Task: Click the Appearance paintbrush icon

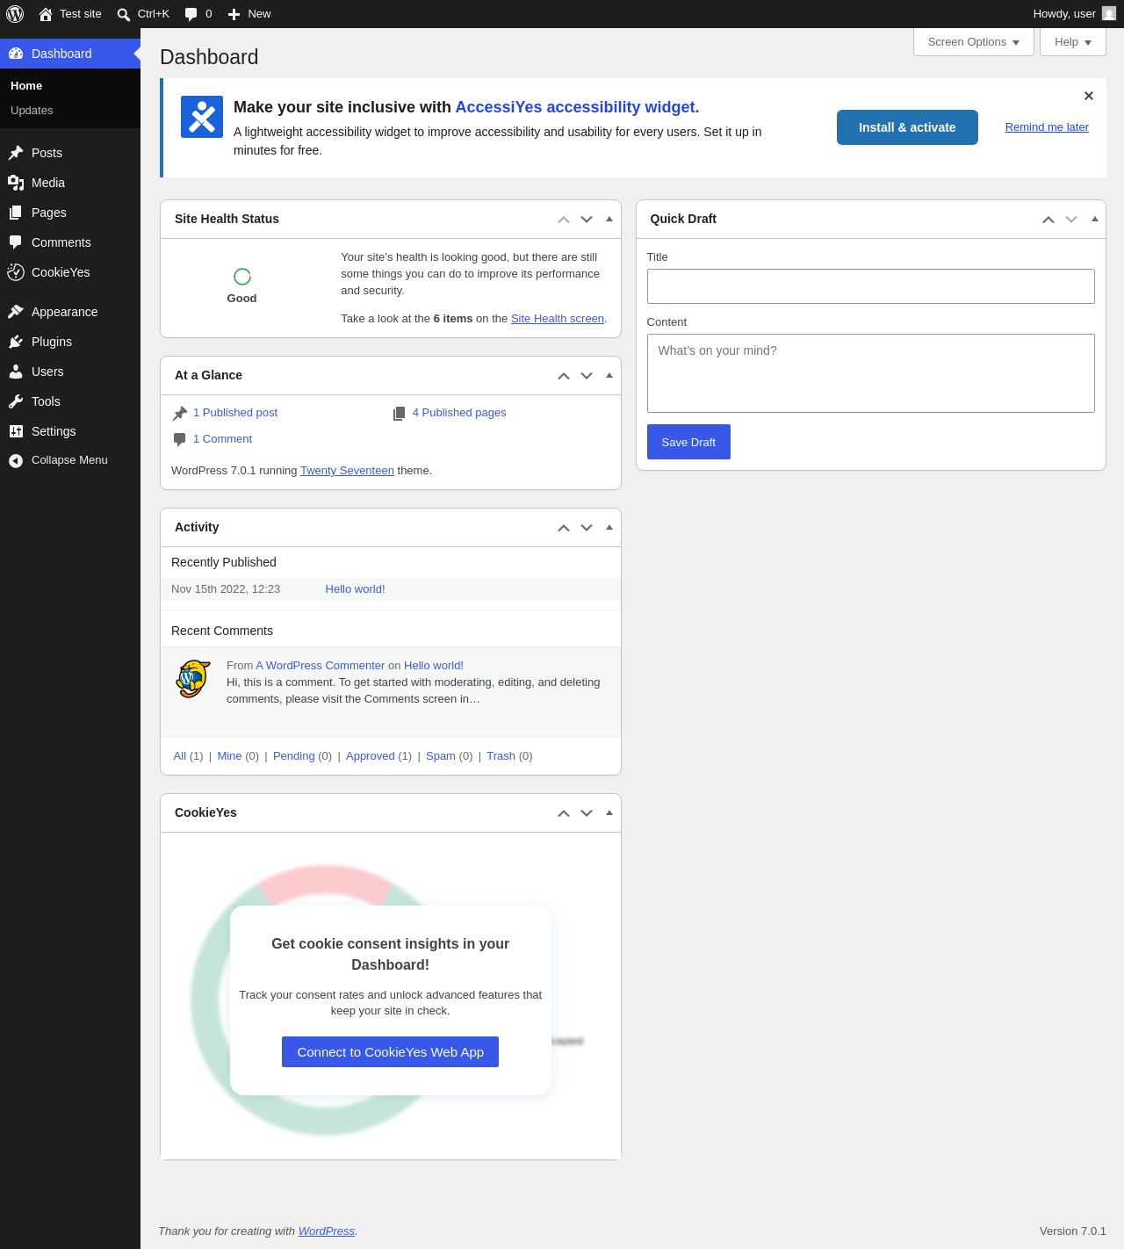Action: (16, 312)
